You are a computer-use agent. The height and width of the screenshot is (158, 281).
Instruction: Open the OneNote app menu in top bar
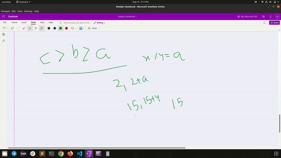click(23, 2)
